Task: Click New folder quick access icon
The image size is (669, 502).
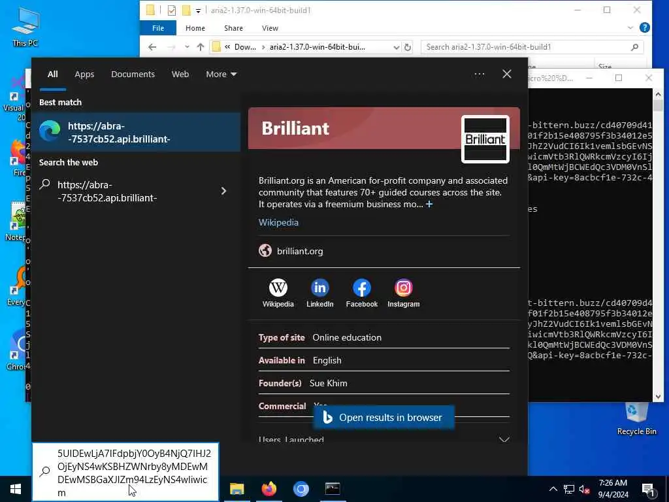Action: click(x=186, y=10)
